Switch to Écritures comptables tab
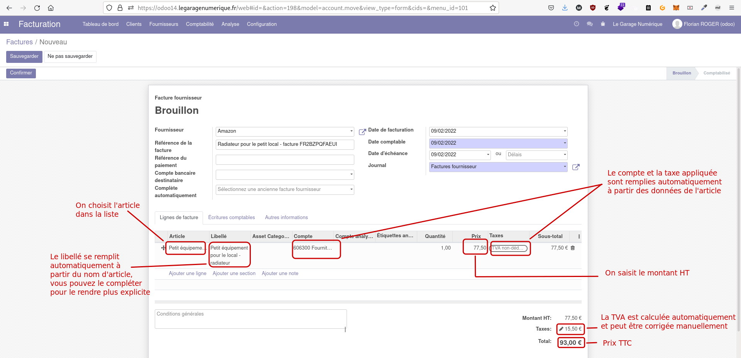The width and height of the screenshot is (741, 358). tap(232, 218)
